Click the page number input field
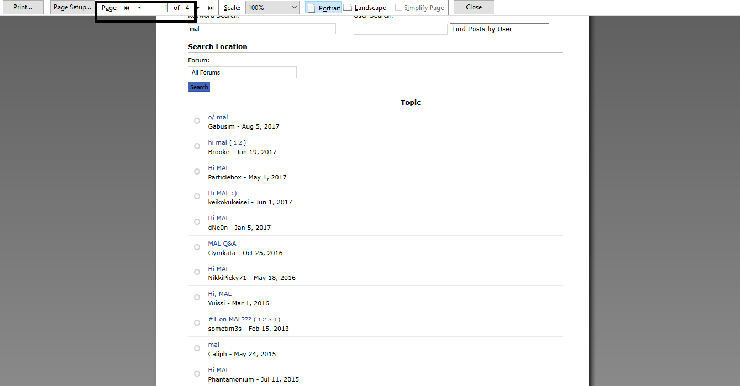This screenshot has width=740, height=386. (158, 8)
